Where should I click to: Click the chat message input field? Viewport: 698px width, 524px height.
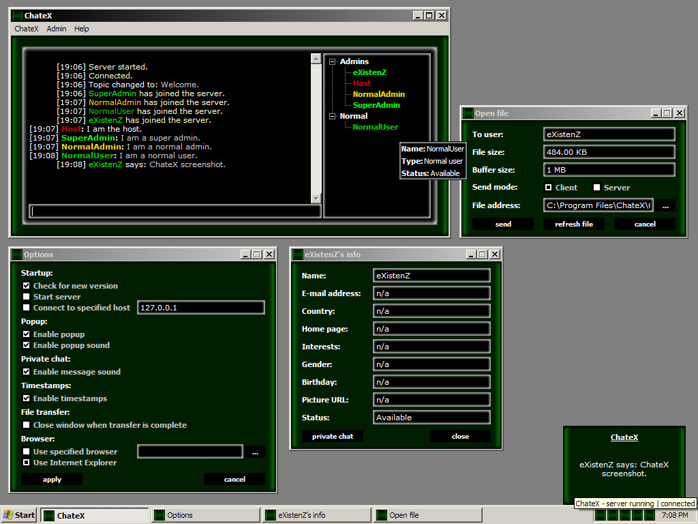coord(175,212)
